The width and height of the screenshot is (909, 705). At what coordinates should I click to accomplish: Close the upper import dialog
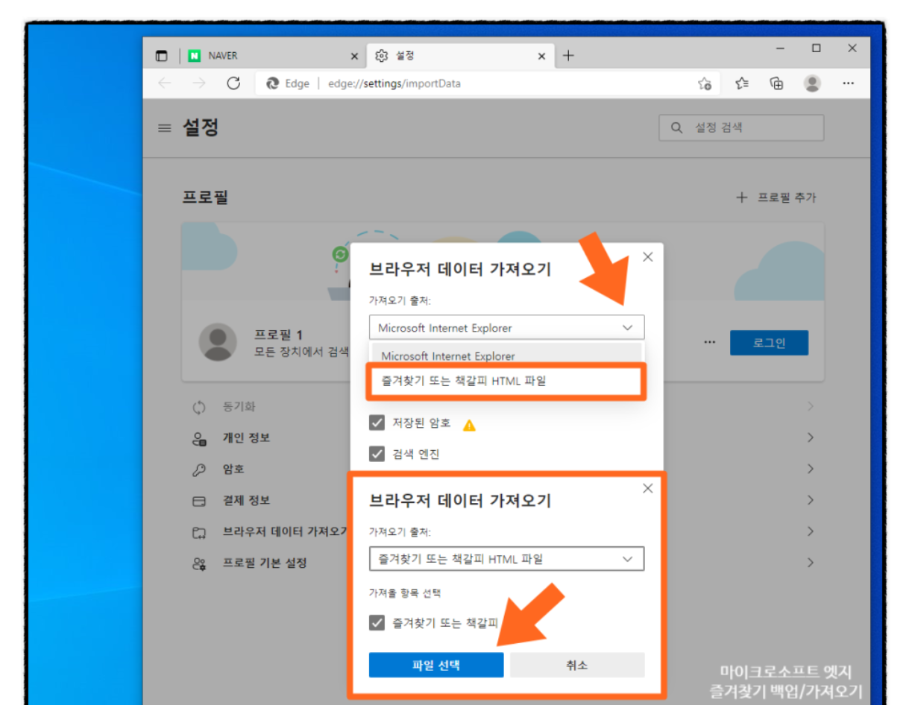(x=647, y=257)
